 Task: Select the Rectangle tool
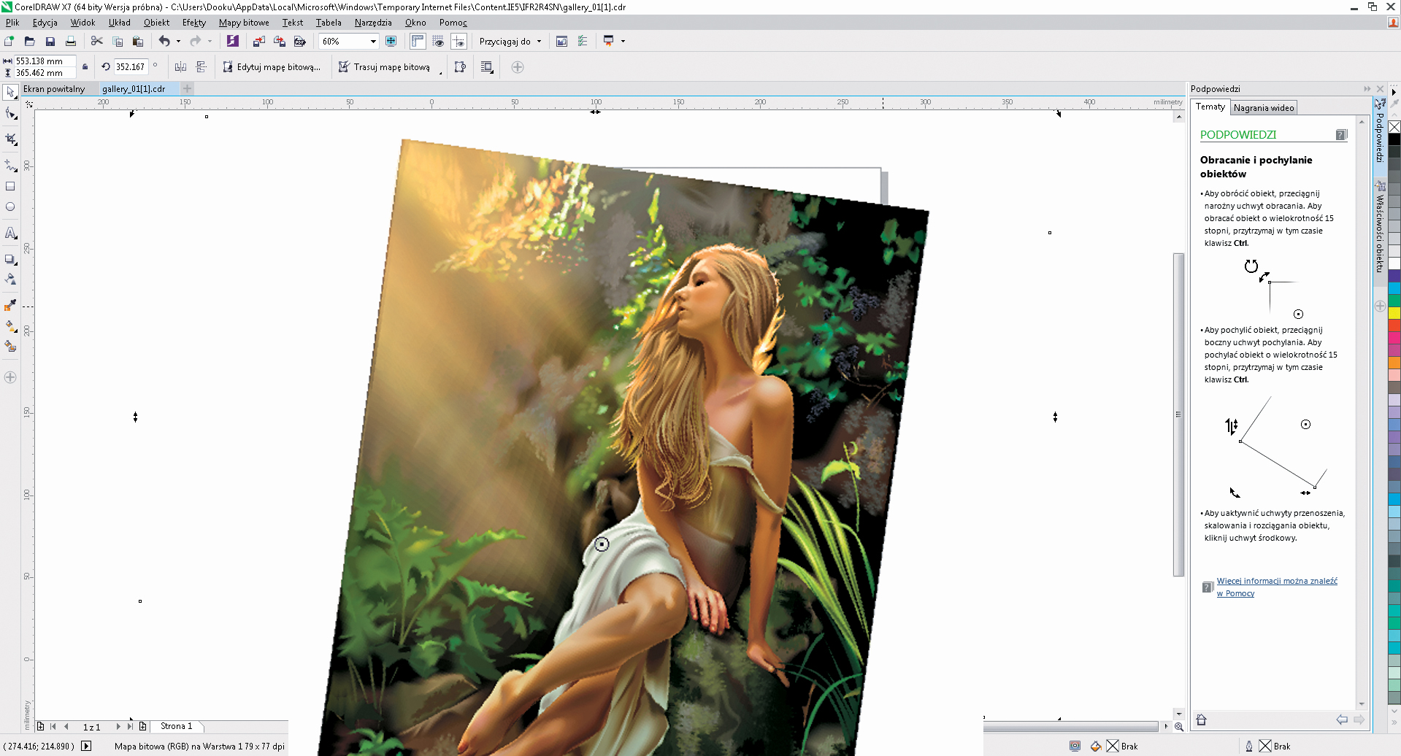point(10,187)
